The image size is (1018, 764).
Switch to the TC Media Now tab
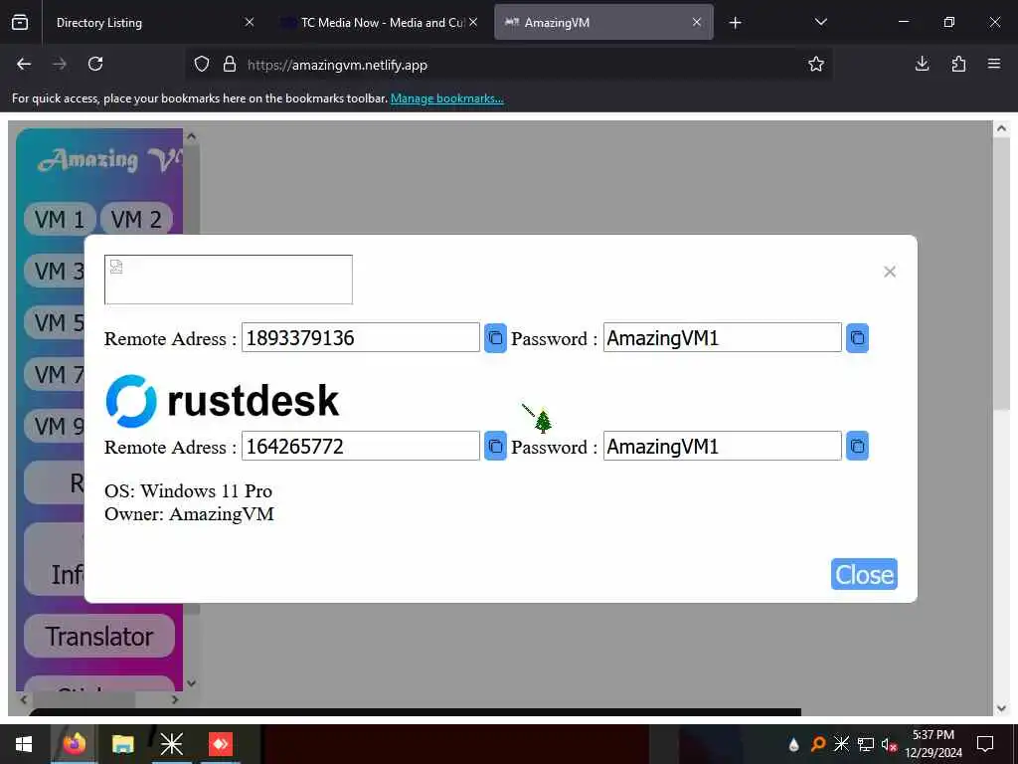click(380, 23)
